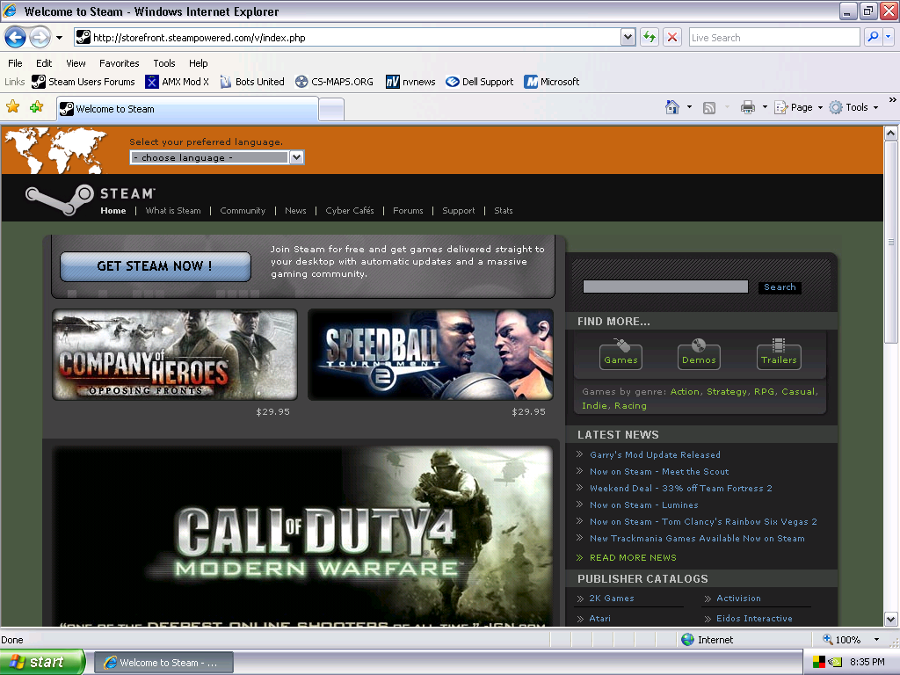This screenshot has height=675, width=900.
Task: Open the choose language dropdown
Action: (x=217, y=157)
